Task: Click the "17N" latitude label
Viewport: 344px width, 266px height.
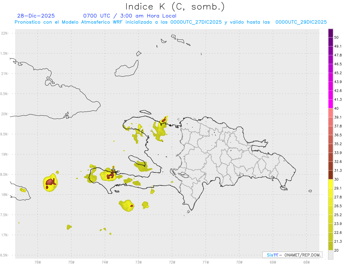Action: (4, 235)
